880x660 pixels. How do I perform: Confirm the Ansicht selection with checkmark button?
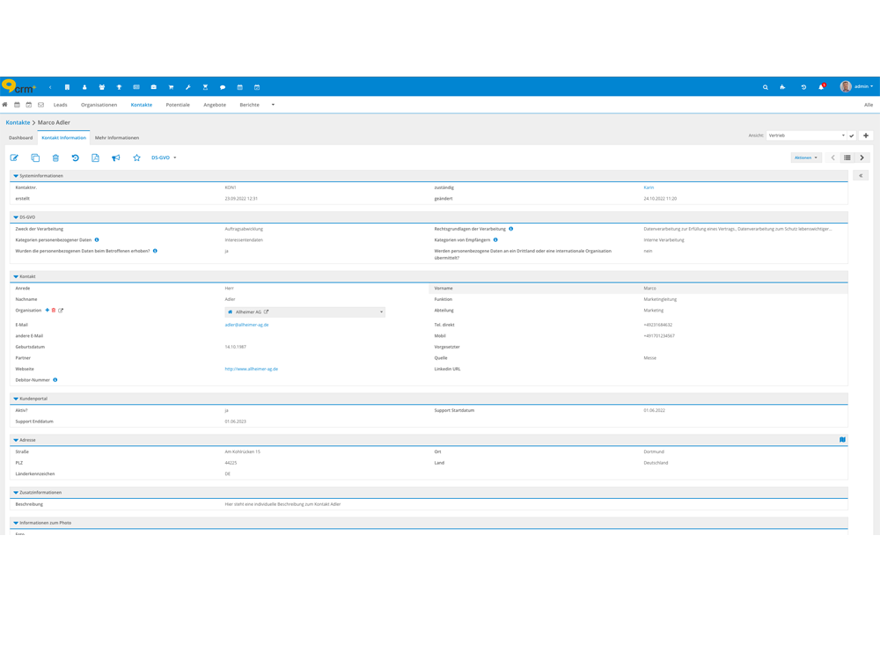(852, 136)
